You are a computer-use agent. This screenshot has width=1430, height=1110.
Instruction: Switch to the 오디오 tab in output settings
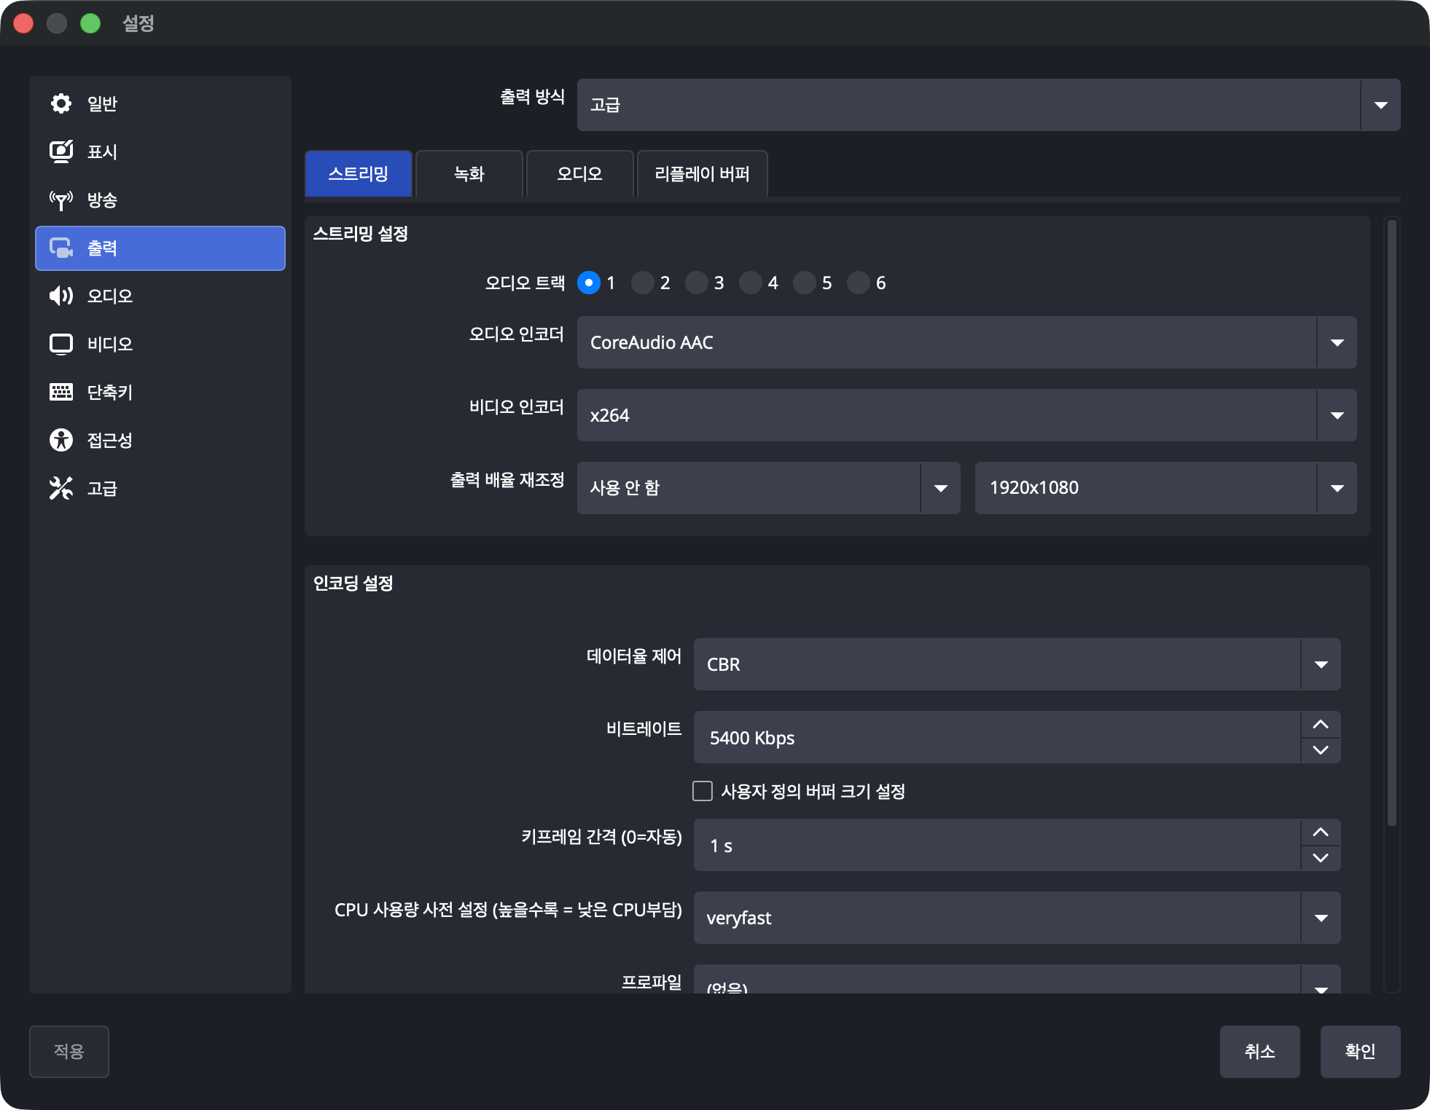(580, 173)
